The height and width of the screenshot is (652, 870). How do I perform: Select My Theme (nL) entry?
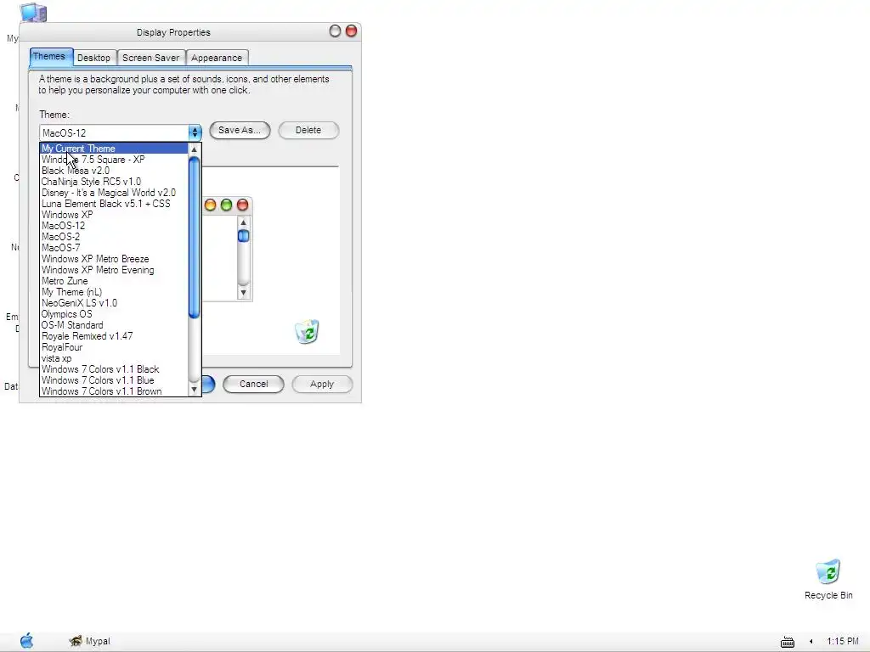(x=115, y=292)
